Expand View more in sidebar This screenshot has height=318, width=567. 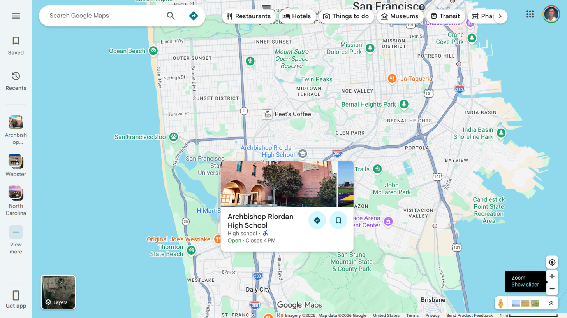tap(16, 232)
